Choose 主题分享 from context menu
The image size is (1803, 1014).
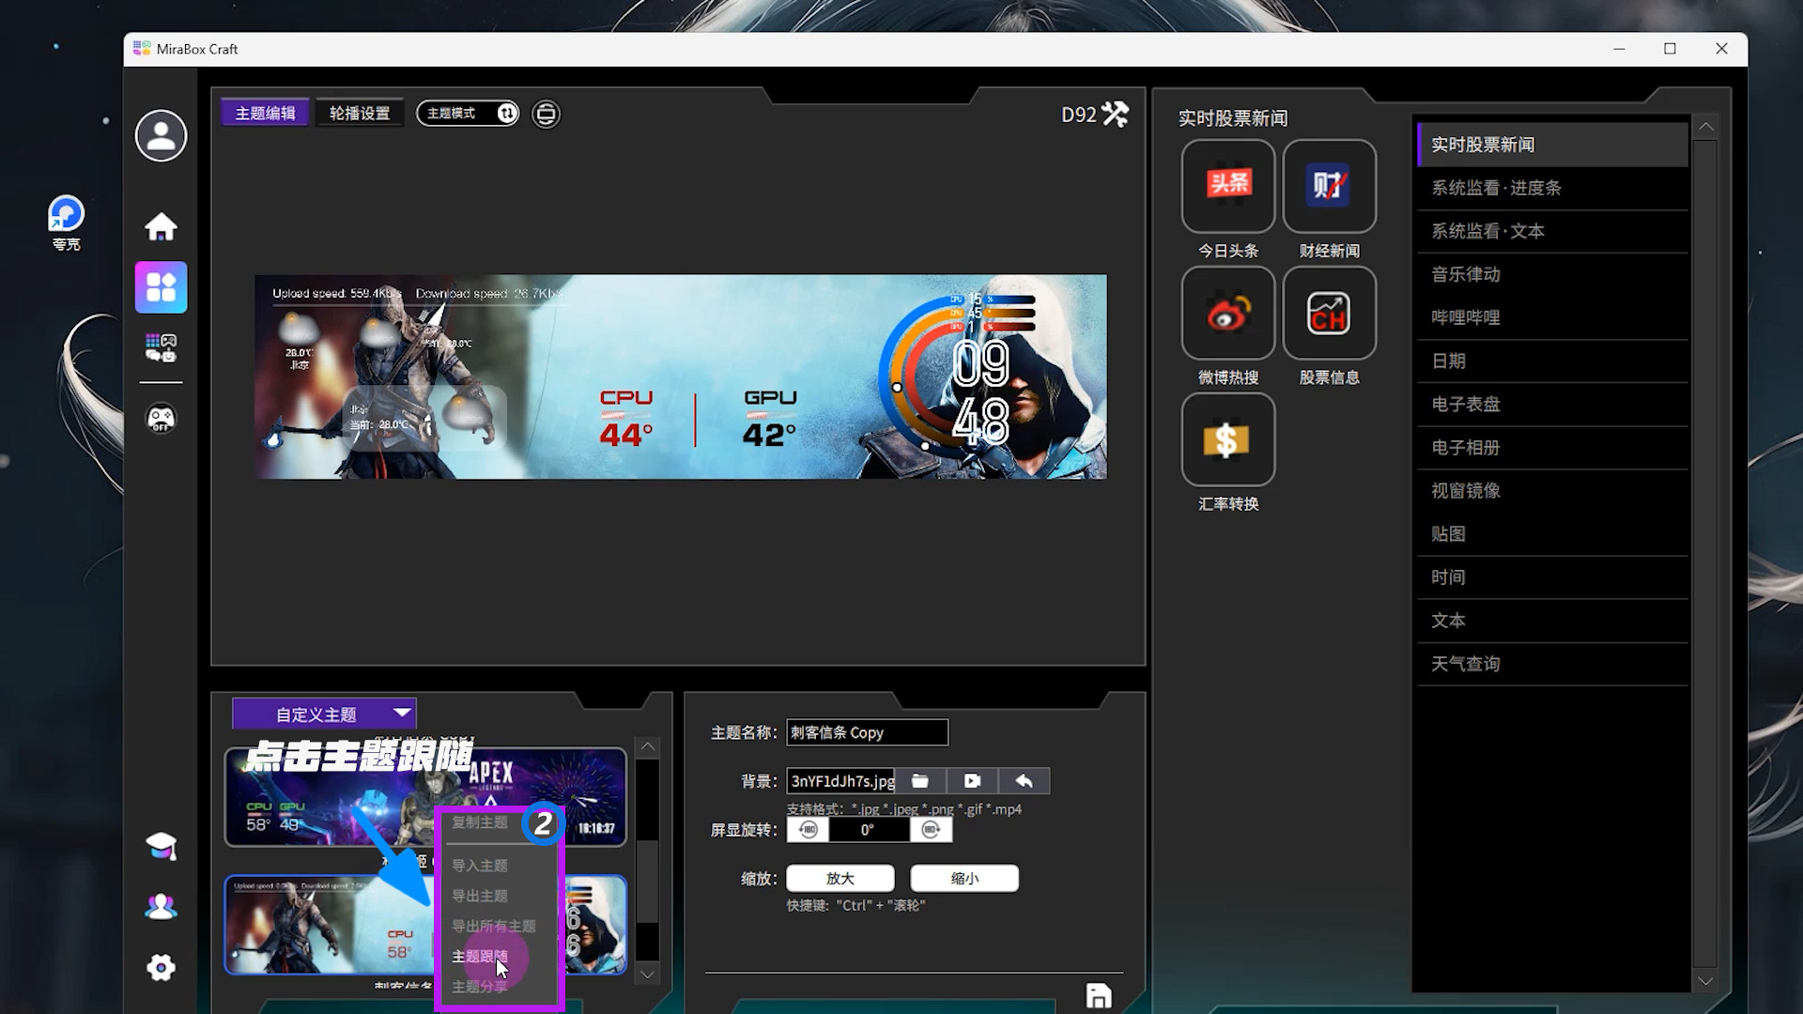point(480,987)
